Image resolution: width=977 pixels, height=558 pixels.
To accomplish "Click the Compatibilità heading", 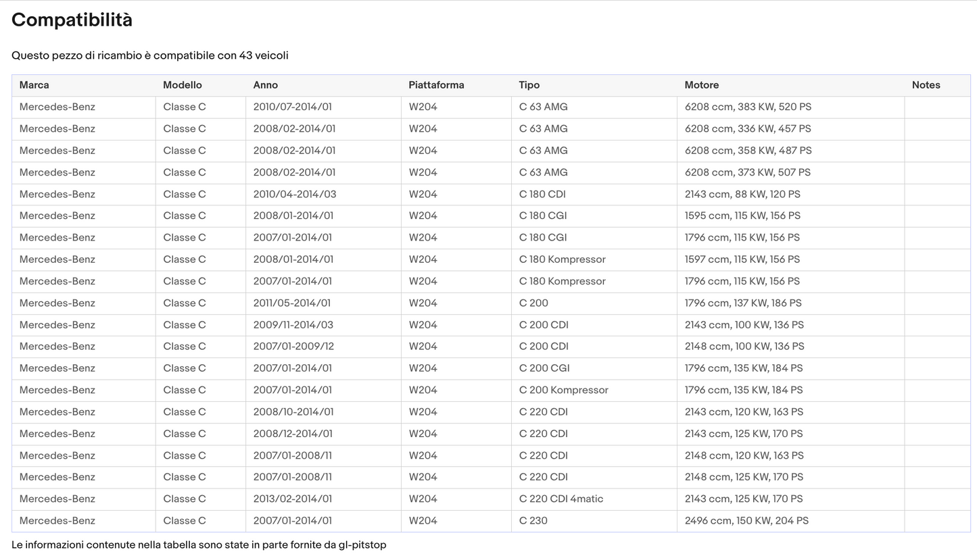I will coord(72,20).
